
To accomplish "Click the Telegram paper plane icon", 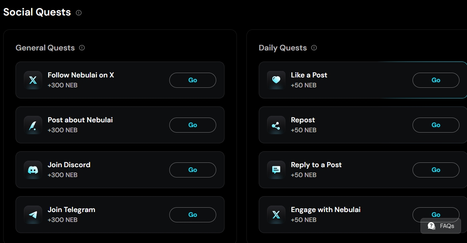I will click(x=33, y=215).
